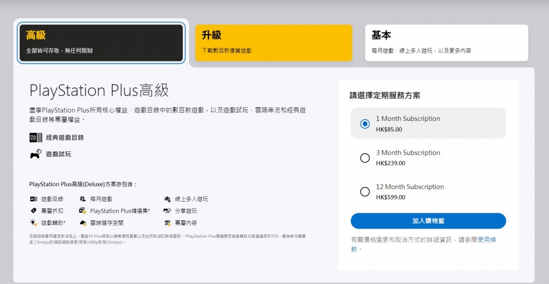Click the 雲端儲存空間 label text
The image size is (549, 284).
107,222
